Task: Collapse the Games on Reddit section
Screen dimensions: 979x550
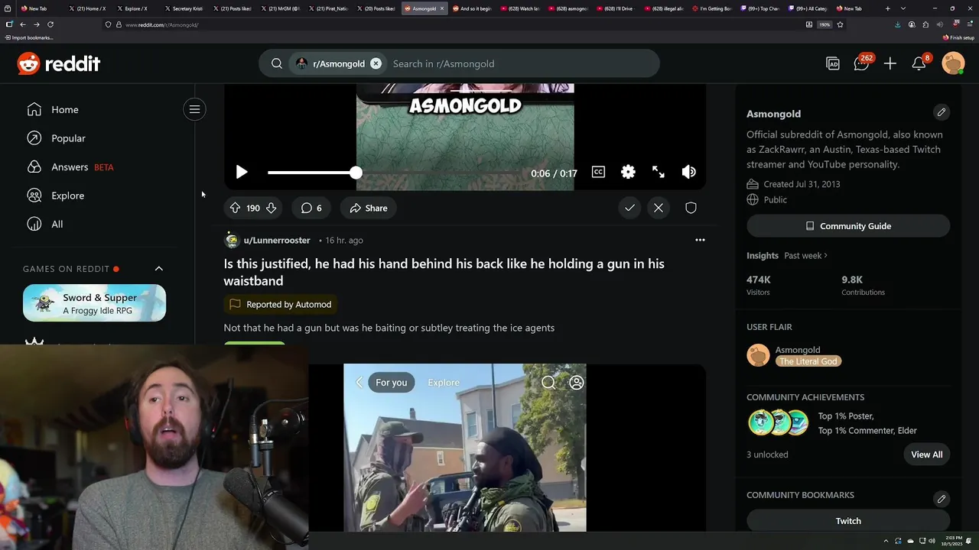Action: 159,269
